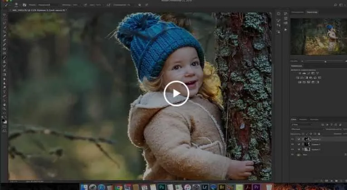The image size is (347, 190).
Task: Toggle lock all padlock in Layers panel
Action: click(319, 134)
